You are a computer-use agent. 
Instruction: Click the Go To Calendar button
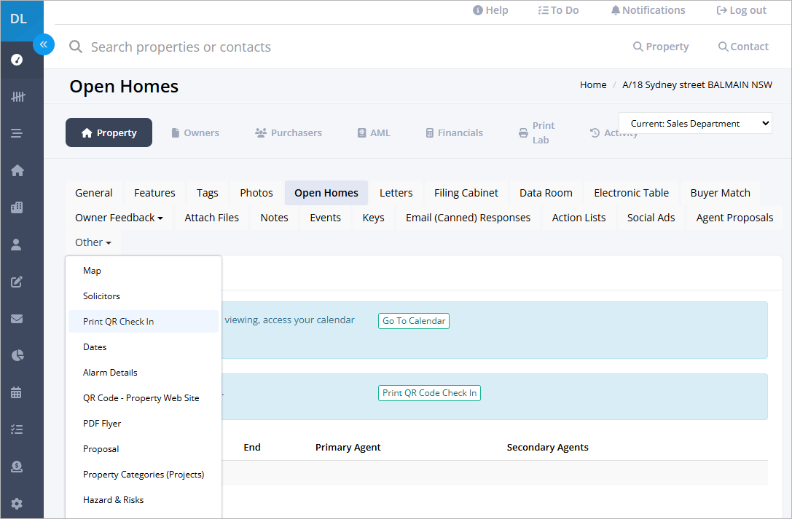414,321
